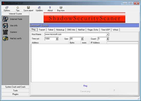Click the Cancel ping link

(85, 91)
